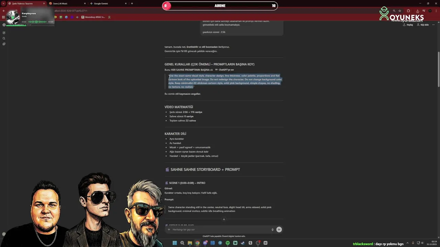440x247 pixels.
Task: Click the voice mode send button
Action: 279,230
